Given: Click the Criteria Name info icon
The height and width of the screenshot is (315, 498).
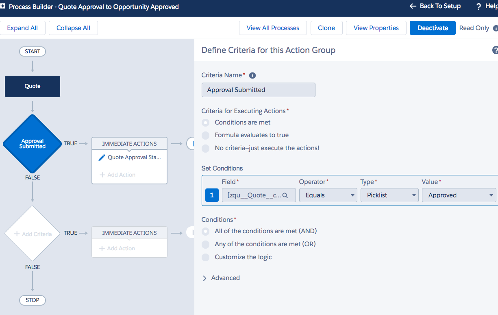Looking at the screenshot, I should (x=252, y=76).
